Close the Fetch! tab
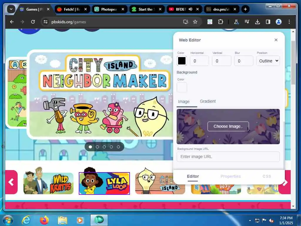Screen dimensions: 301x226 click(x=86, y=9)
